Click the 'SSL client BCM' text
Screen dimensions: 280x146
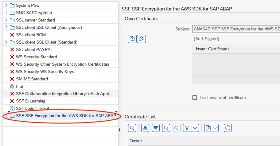point(31,35)
